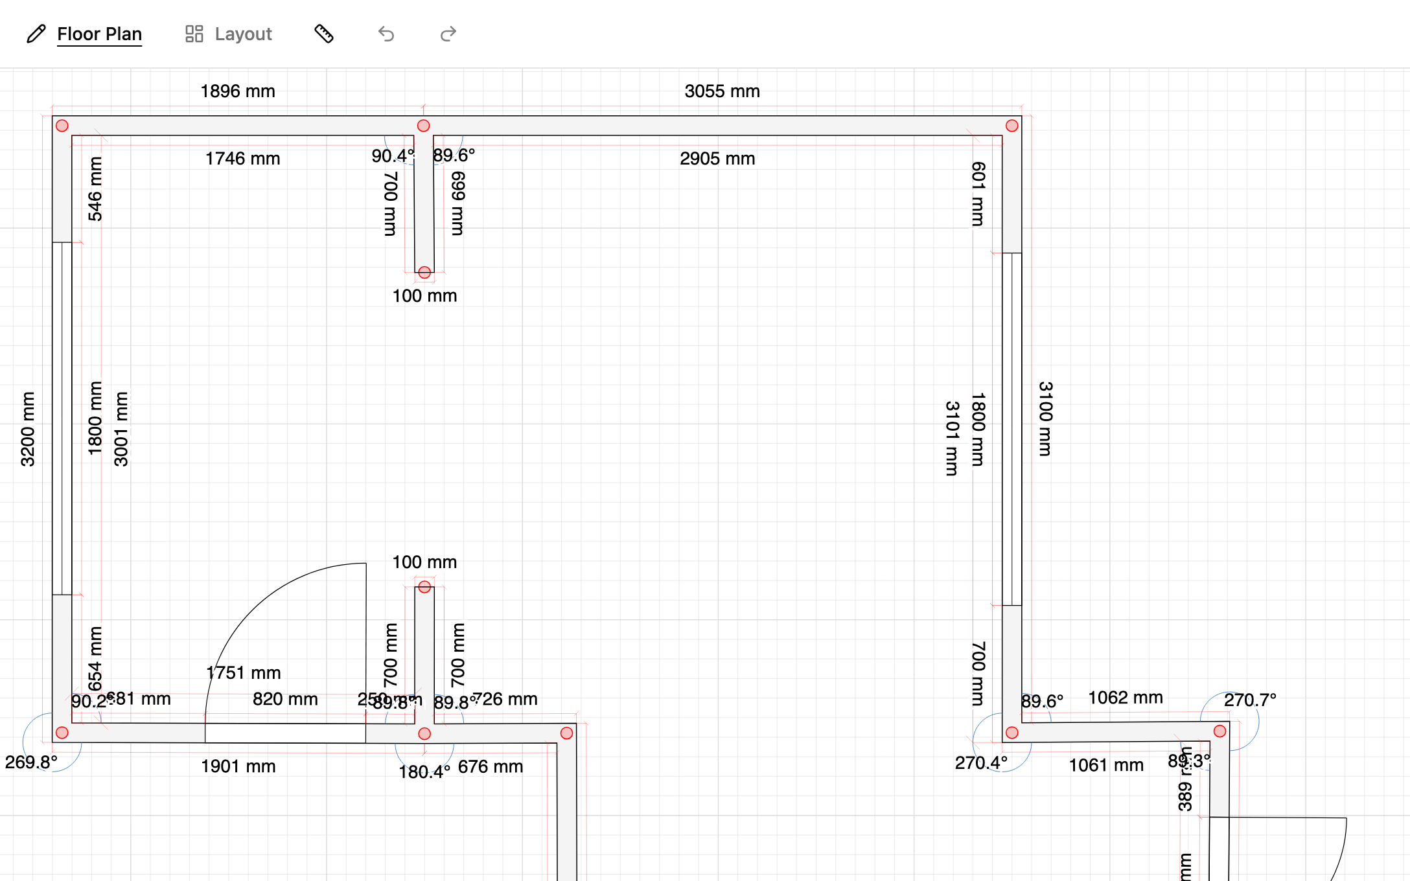Select the window in the right wall
The height and width of the screenshot is (881, 1410).
pos(1012,429)
